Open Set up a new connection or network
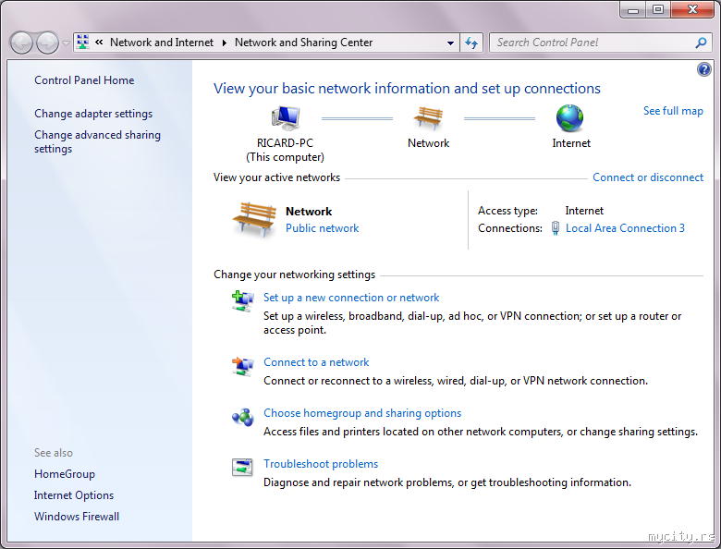Image resolution: width=721 pixels, height=549 pixels. (351, 298)
